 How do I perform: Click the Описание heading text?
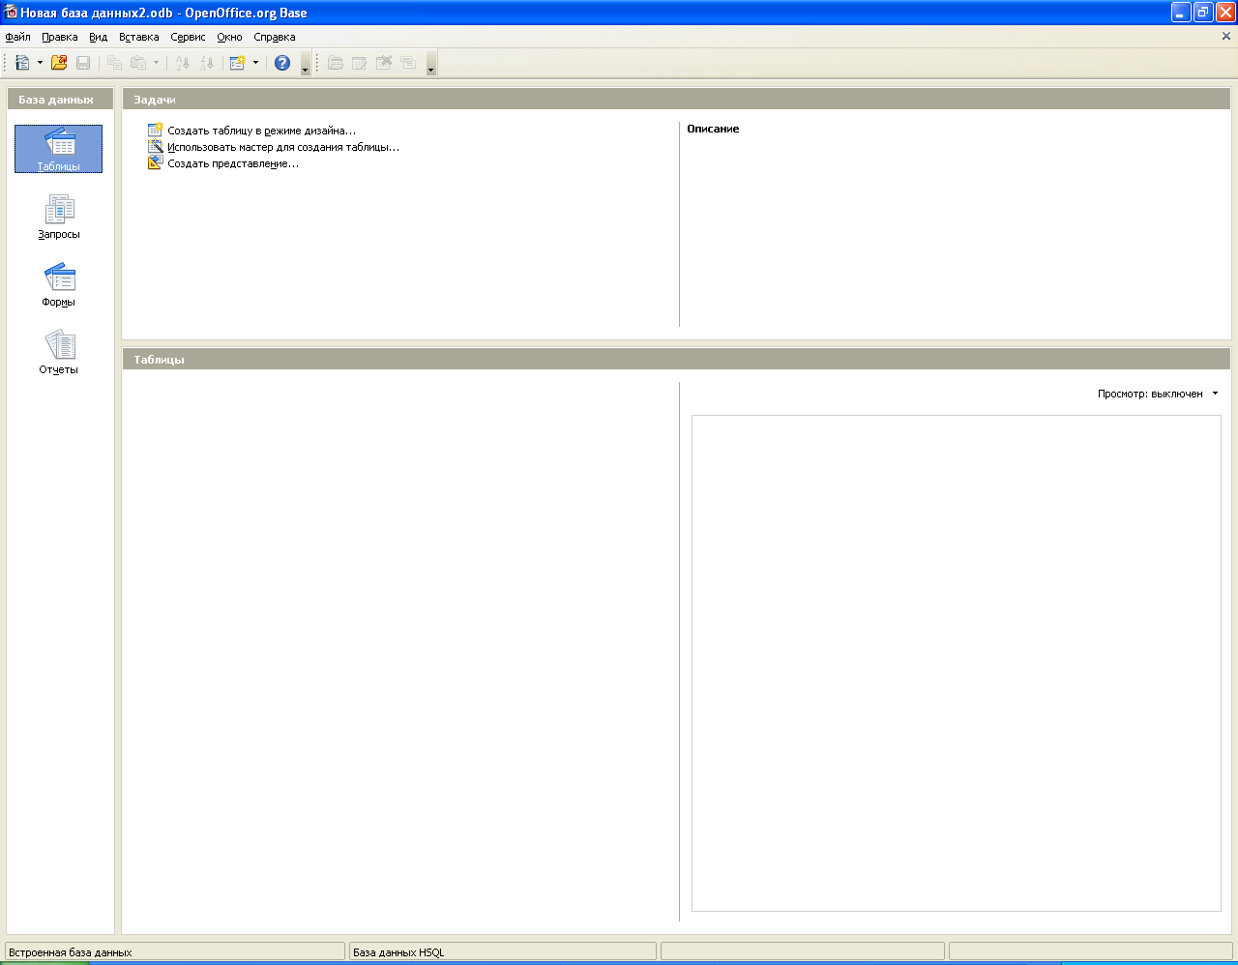point(713,129)
